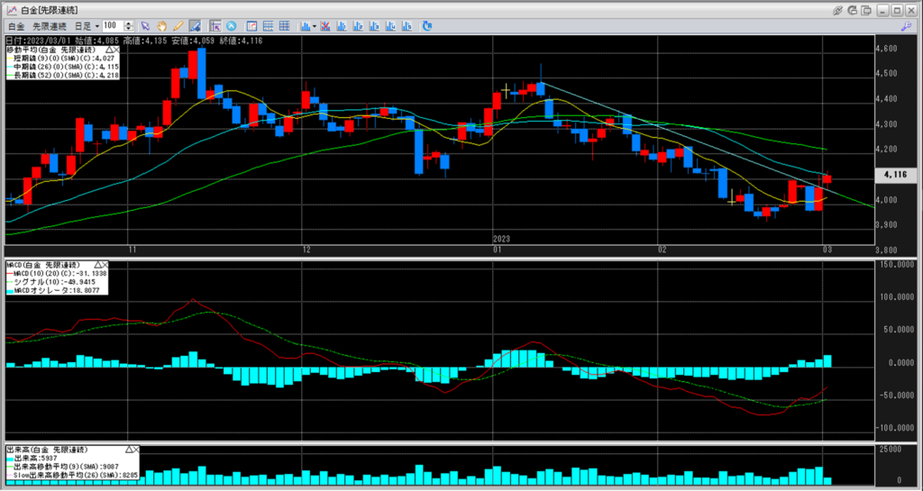The width and height of the screenshot is (923, 491).
Task: Click the chain link icon in title bar
Action: pos(837,11)
